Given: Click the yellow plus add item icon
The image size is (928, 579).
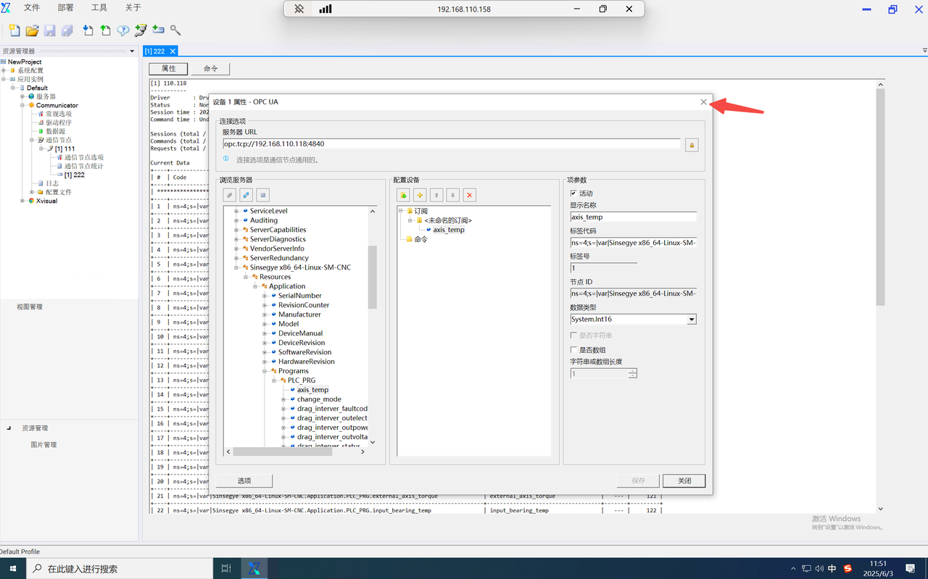Looking at the screenshot, I should [420, 195].
